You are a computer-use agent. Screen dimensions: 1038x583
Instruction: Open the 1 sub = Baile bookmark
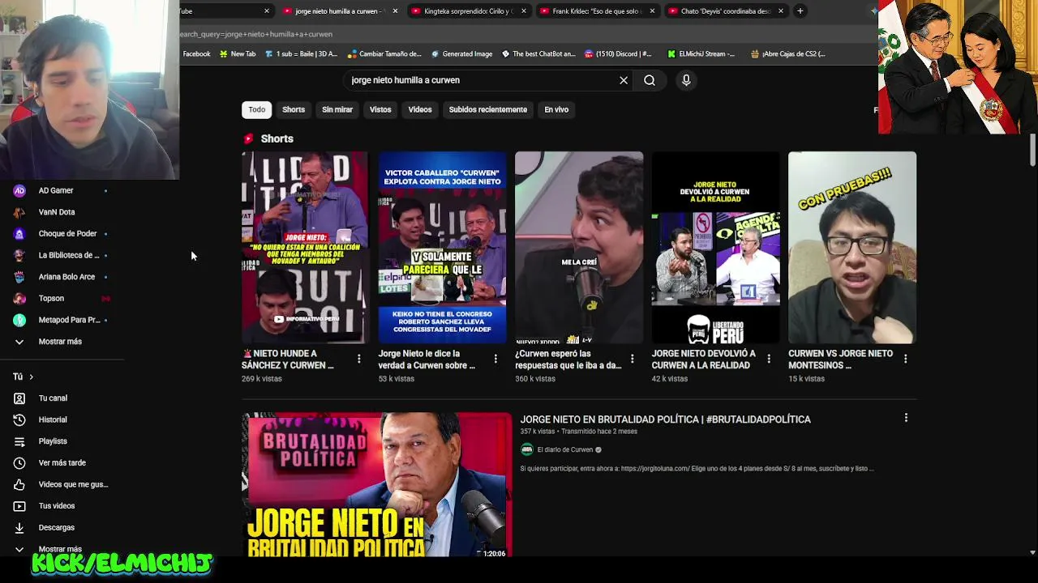coord(301,54)
